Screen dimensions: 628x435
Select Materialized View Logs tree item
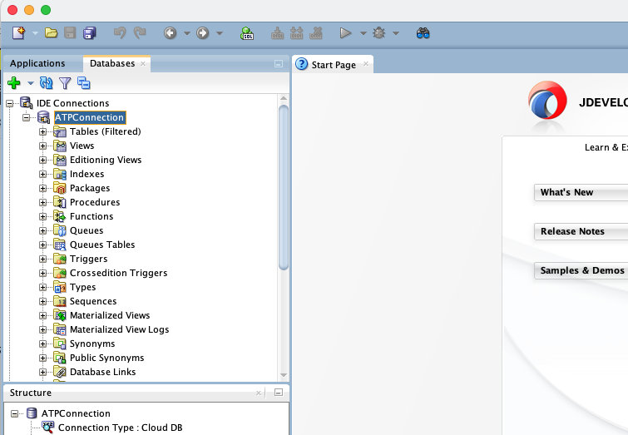[119, 329]
